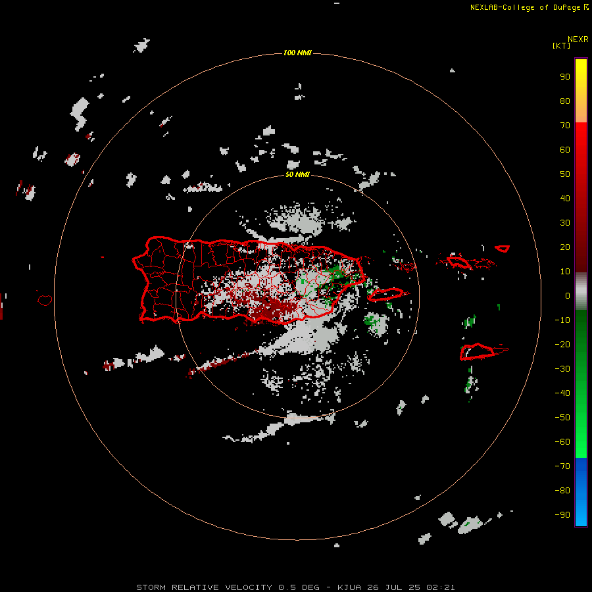The width and height of the screenshot is (592, 592).
Task: Click the 50 NMI range ring label
Action: tap(297, 174)
